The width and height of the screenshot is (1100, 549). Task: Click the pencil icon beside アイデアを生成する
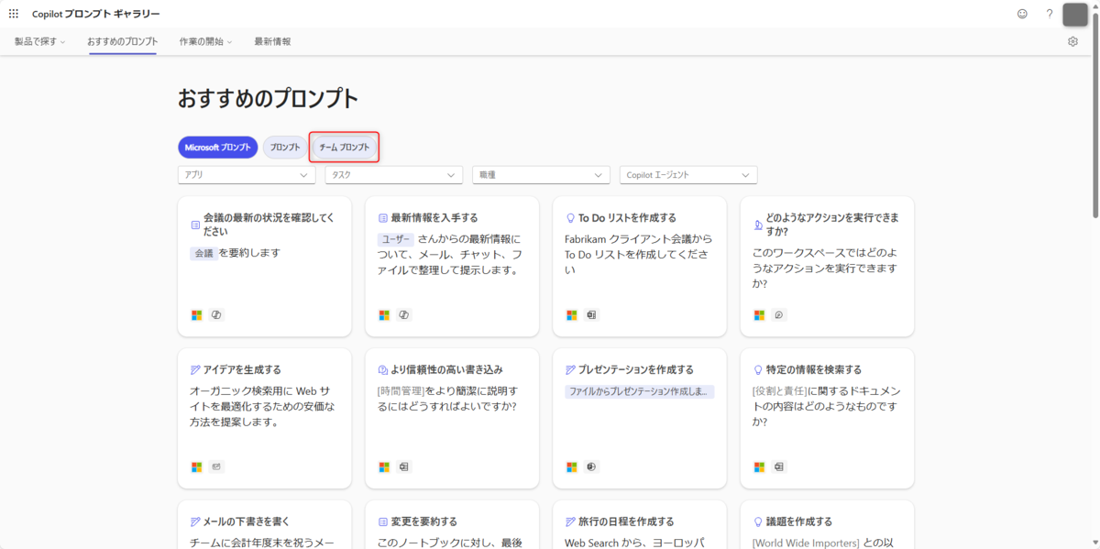tap(195, 369)
